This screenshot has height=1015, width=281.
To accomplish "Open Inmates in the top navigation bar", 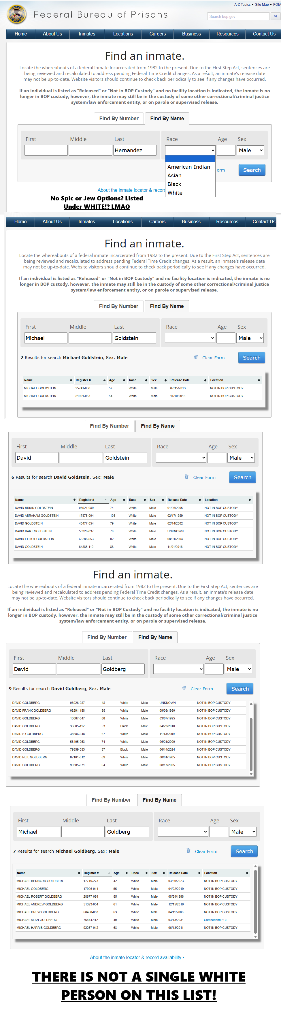I will pyautogui.click(x=87, y=34).
